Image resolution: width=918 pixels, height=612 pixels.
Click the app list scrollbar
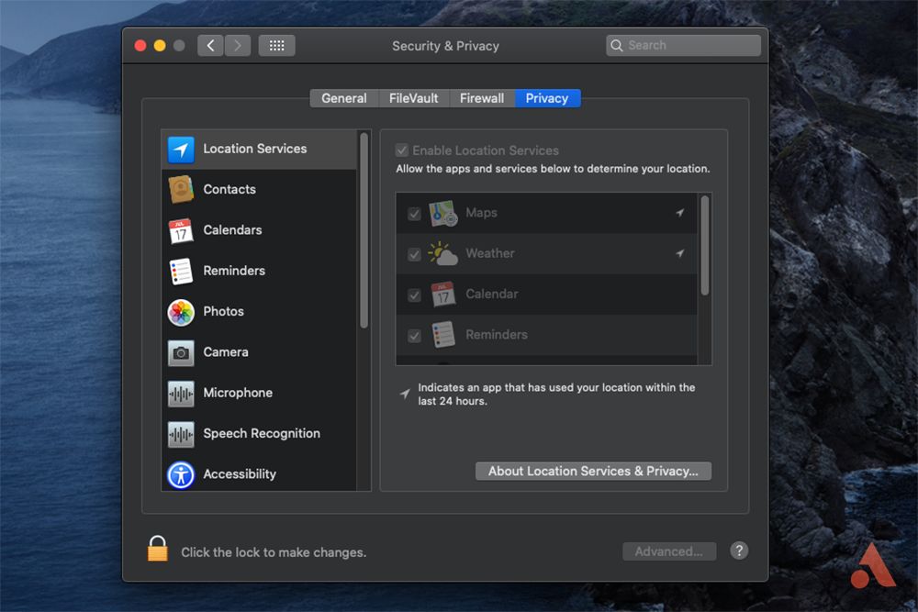click(705, 245)
